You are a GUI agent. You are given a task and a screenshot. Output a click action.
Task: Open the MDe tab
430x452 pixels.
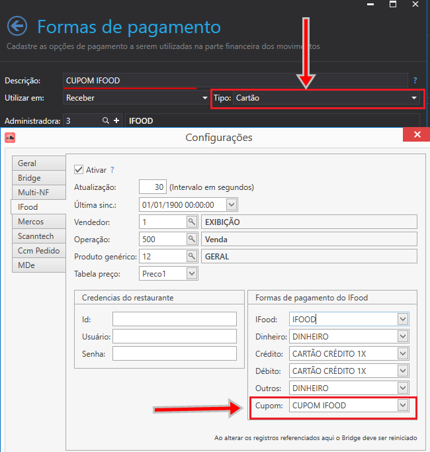tap(39, 265)
